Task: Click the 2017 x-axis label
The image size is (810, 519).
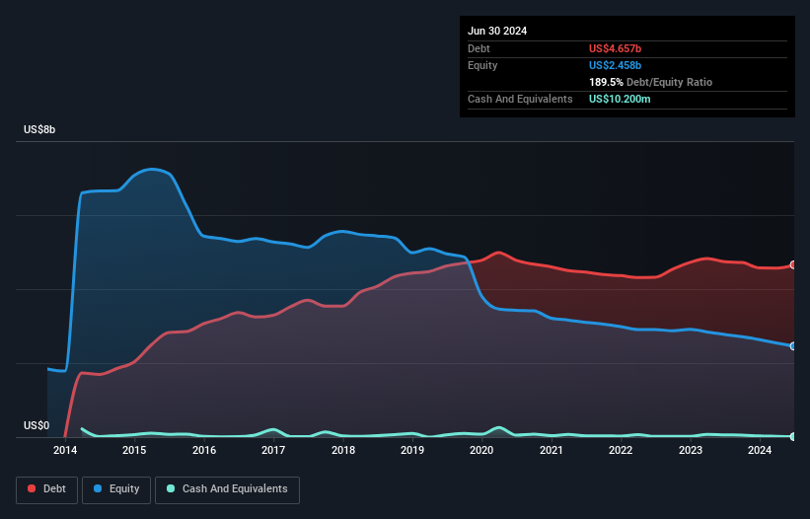Action: [x=273, y=450]
